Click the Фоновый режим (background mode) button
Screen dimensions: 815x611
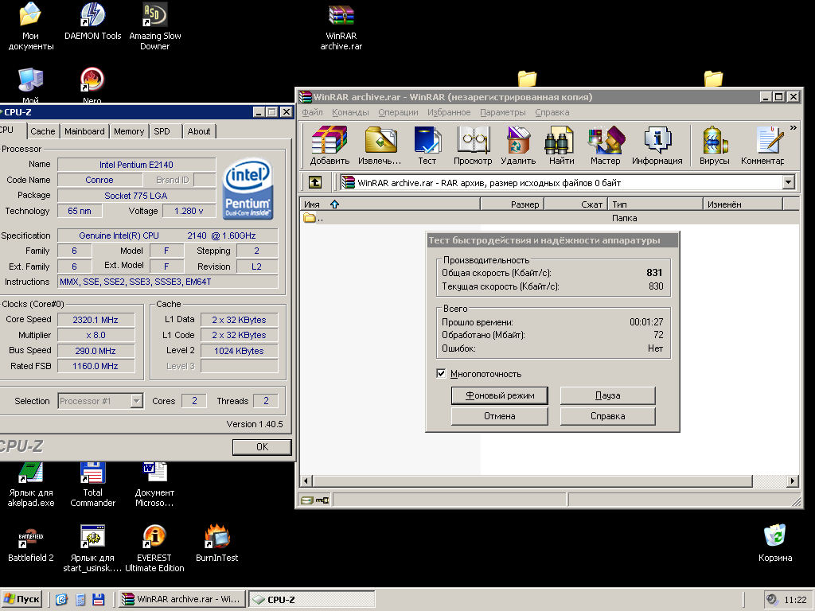(500, 395)
